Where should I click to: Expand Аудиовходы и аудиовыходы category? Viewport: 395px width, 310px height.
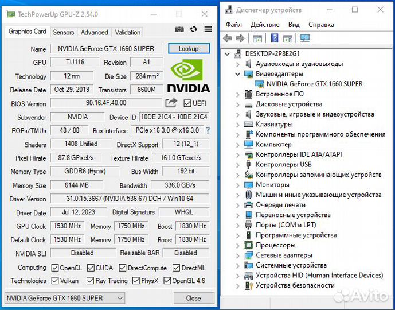tap(237, 64)
